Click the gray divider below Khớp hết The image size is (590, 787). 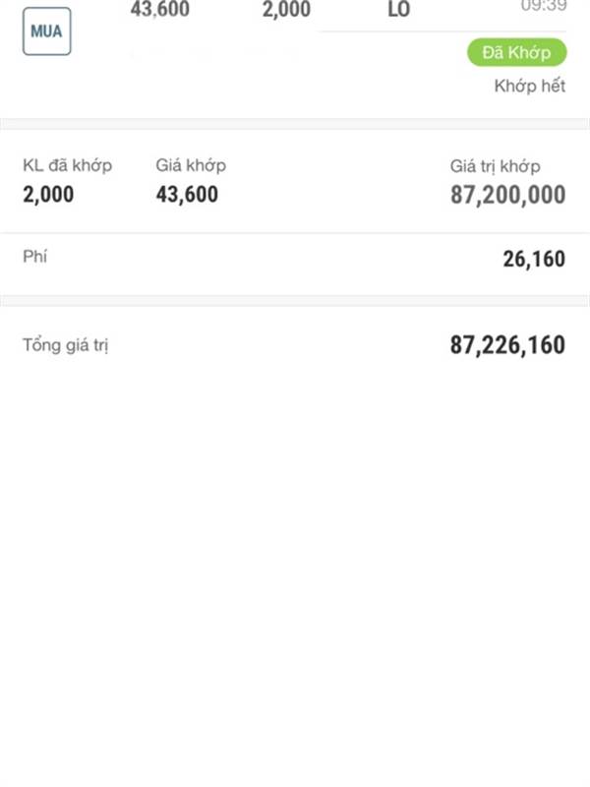click(x=295, y=124)
